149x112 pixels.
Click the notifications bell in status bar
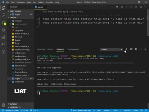(146, 110)
